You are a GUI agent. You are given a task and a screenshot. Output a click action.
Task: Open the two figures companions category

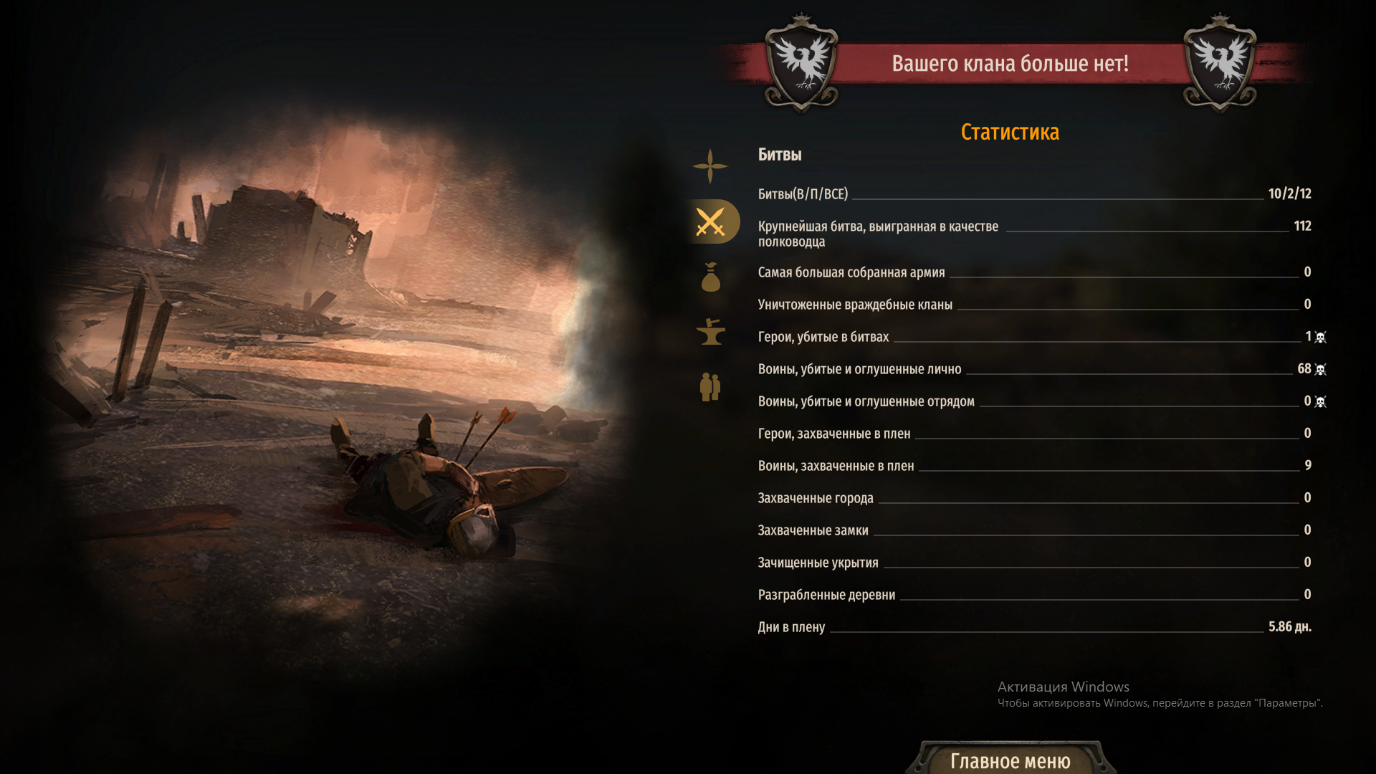710,387
